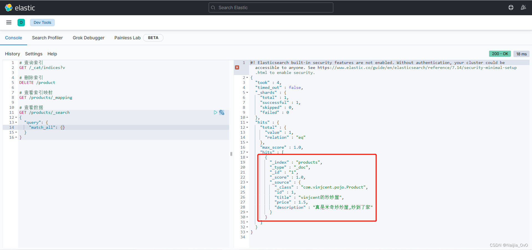The width and height of the screenshot is (532, 250).
Task: Open the request options wrench icon
Action: tap(222, 112)
